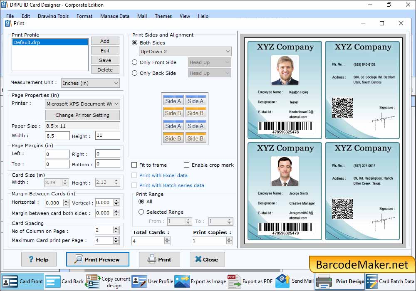Click Export as PDF icon
The width and height of the screenshot is (416, 291).
[234, 281]
